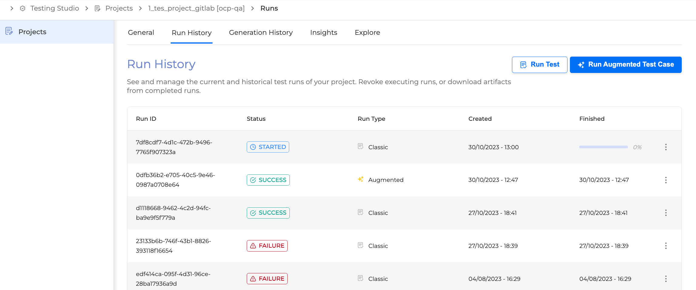
Task: Open the three-dot menu for the STARTED run
Action: [x=666, y=147]
